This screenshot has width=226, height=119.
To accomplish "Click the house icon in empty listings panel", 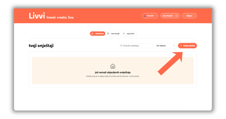I will 113,66.
